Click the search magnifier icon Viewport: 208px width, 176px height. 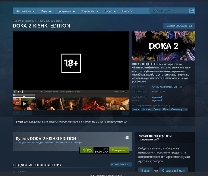point(191,11)
